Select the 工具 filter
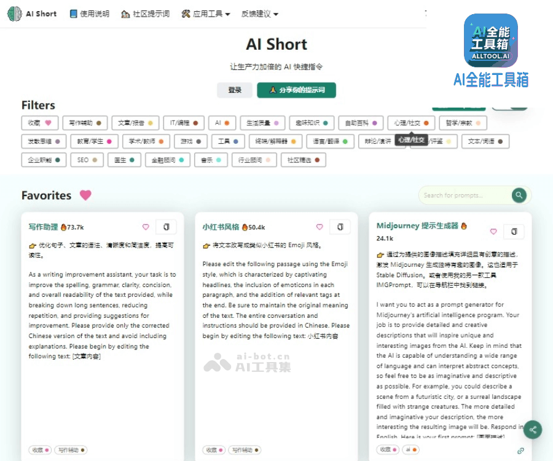The height and width of the screenshot is (461, 553). (x=228, y=141)
